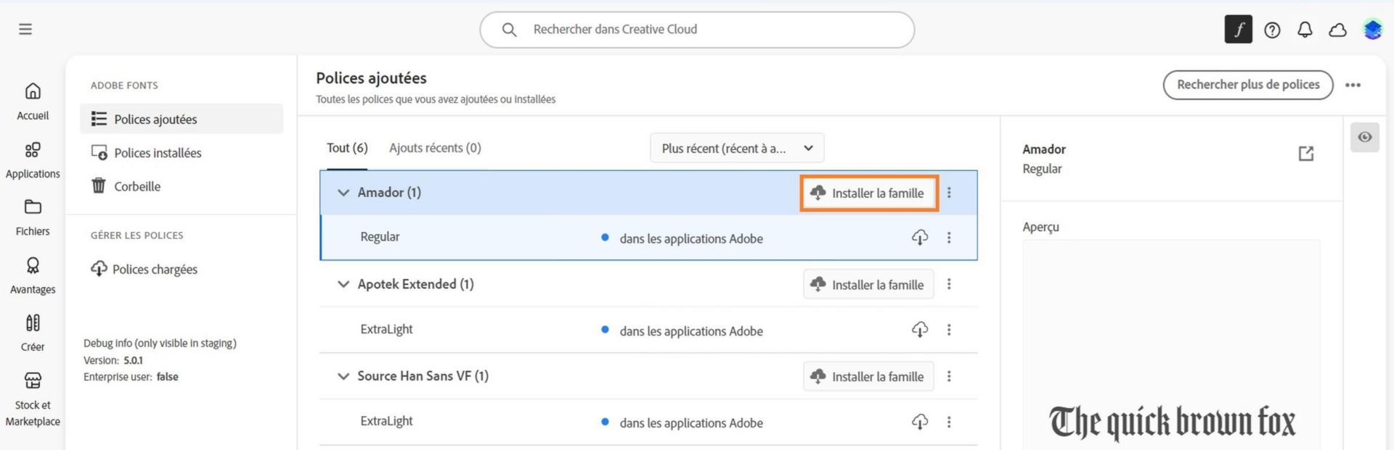
Task: Select the Amador Regular row
Action: (x=649, y=238)
